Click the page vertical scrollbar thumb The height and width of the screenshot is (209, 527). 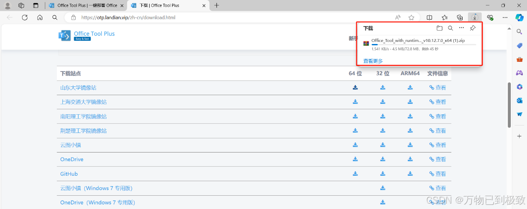[x=510, y=105]
